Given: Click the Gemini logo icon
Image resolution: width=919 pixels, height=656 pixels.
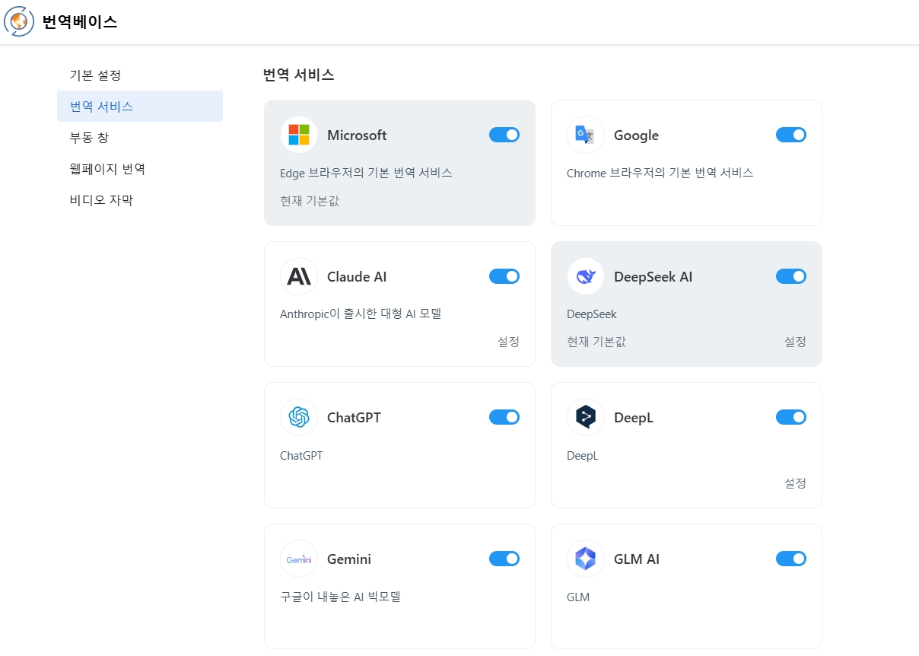Looking at the screenshot, I should tap(299, 559).
